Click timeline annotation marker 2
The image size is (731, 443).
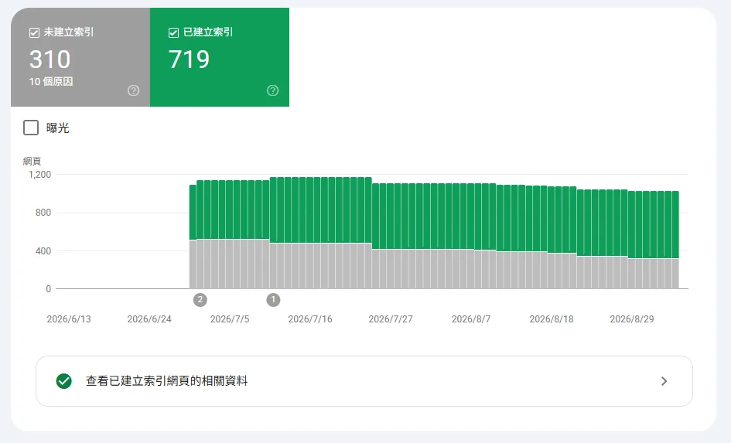tap(200, 299)
